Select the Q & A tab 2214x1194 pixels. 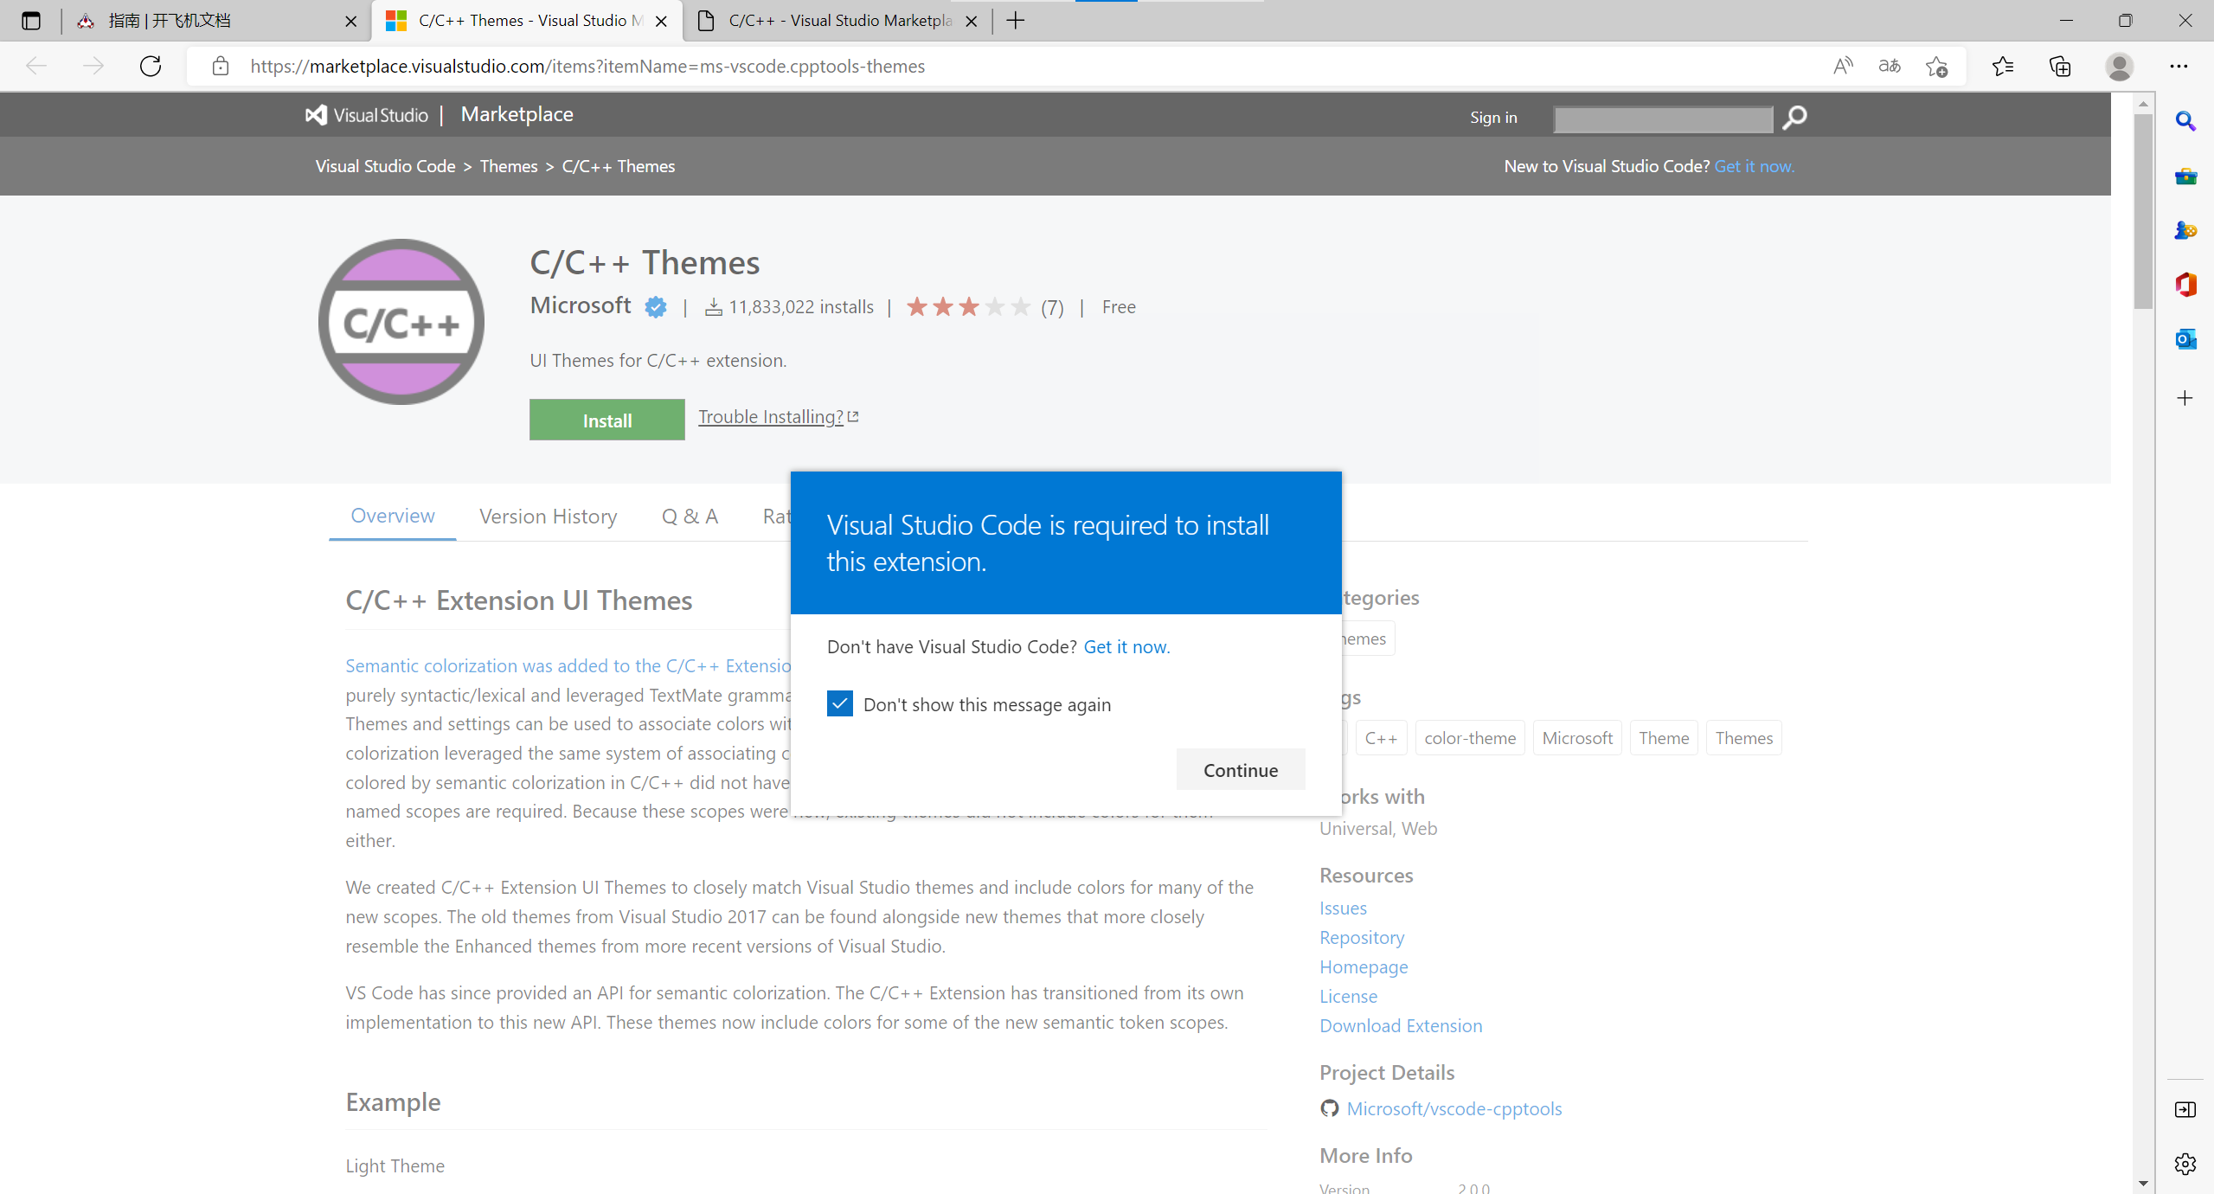pos(690,517)
